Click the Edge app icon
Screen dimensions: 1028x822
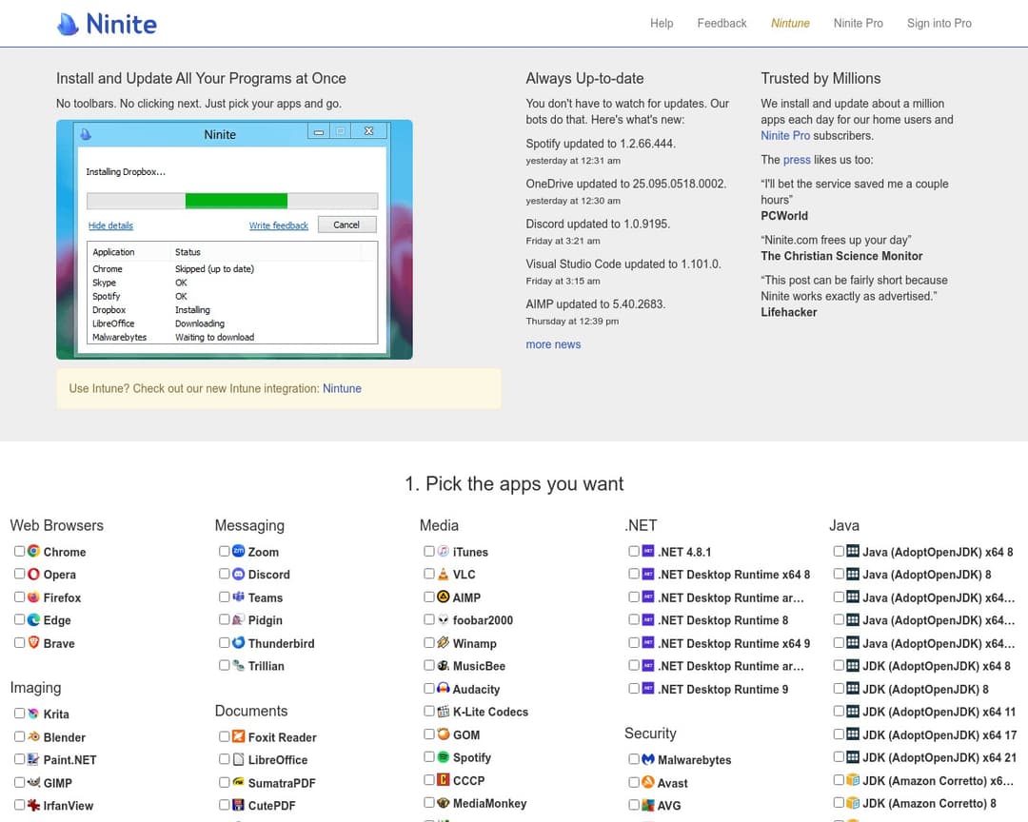coord(33,619)
